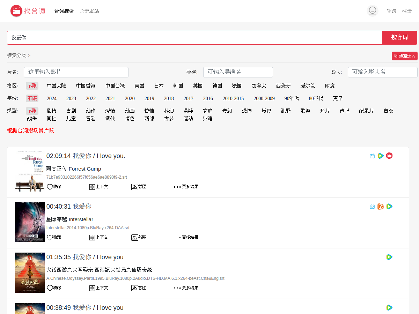Show 上下文 context for the Forrest Gump line
The width and height of the screenshot is (419, 314).
(x=99, y=187)
